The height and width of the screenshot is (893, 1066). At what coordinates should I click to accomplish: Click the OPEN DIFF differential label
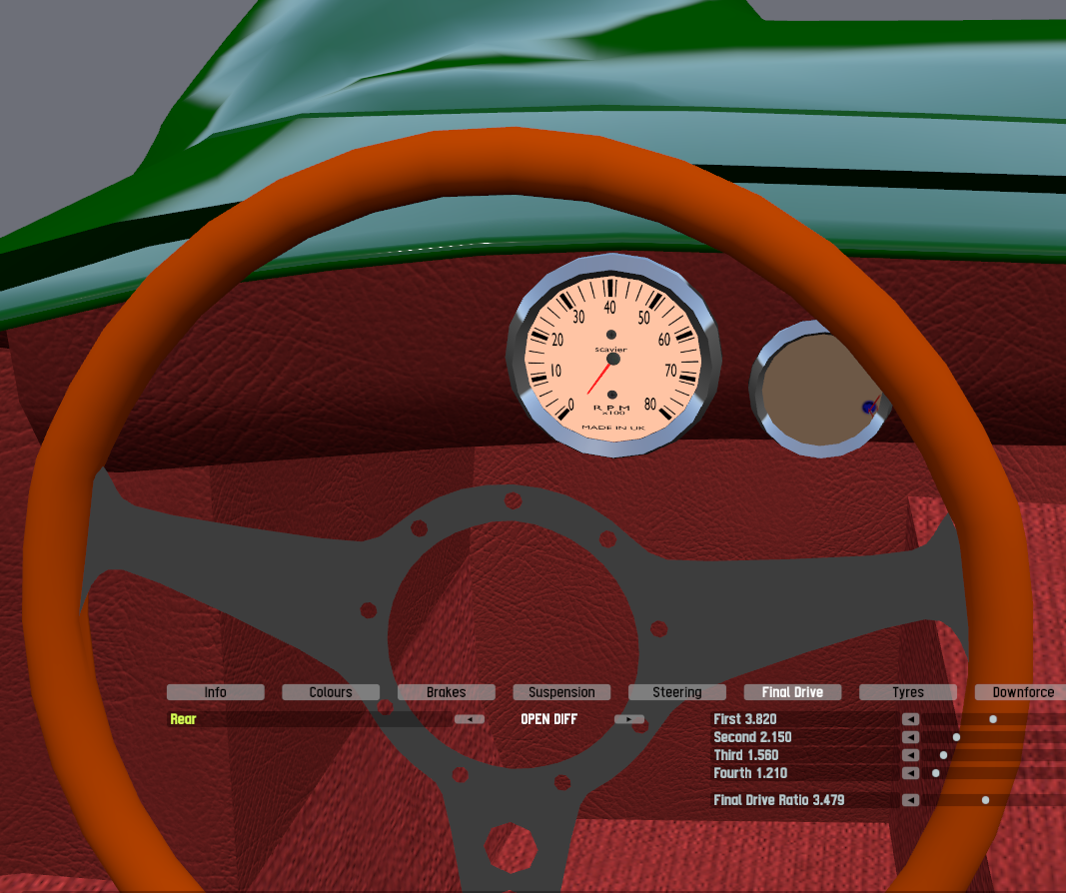click(x=549, y=719)
